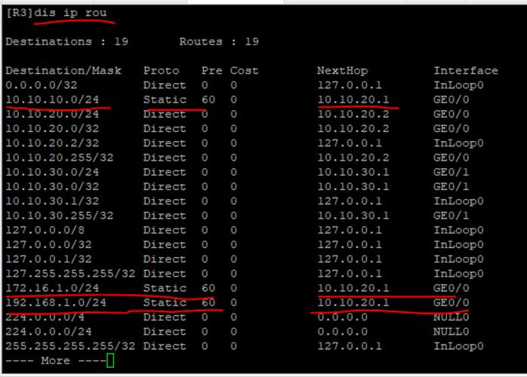This screenshot has width=527, height=377.
Task: Click next hop 0.0.0.0 in 224.0.0.0/24 row
Action: [x=342, y=332]
